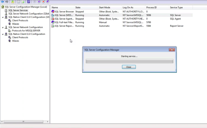Select the SQL Server Configuration Manager (Local) root
The height and width of the screenshot is (128, 207).
click(x=26, y=7)
